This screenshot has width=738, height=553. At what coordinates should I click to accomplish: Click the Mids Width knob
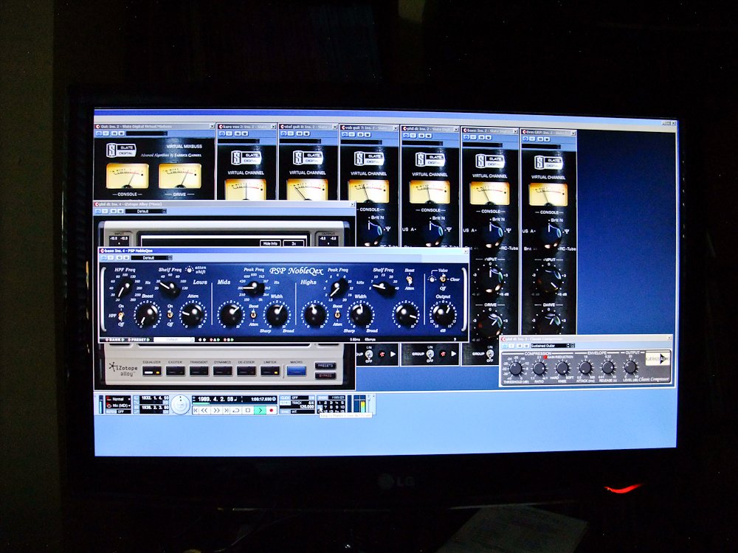click(x=277, y=315)
